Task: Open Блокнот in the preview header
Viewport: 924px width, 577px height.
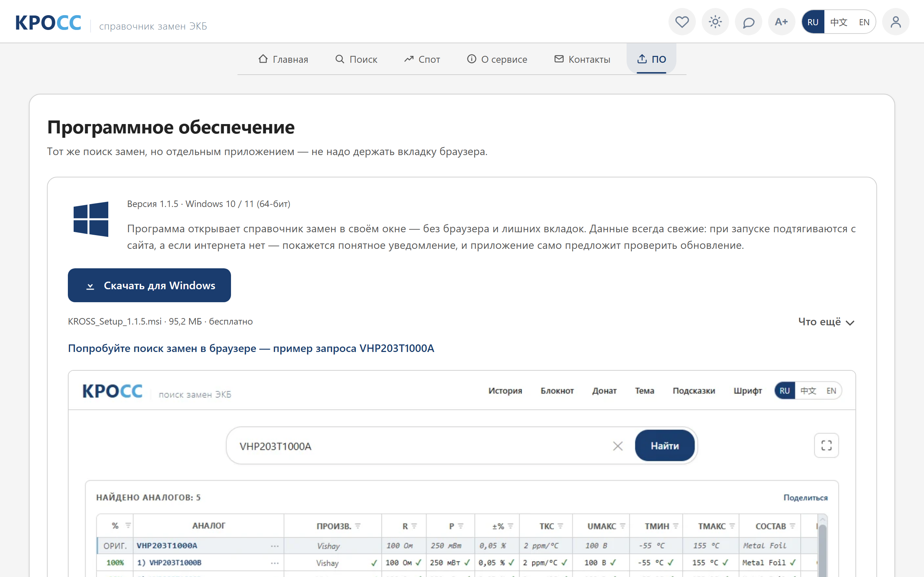Action: pos(557,391)
